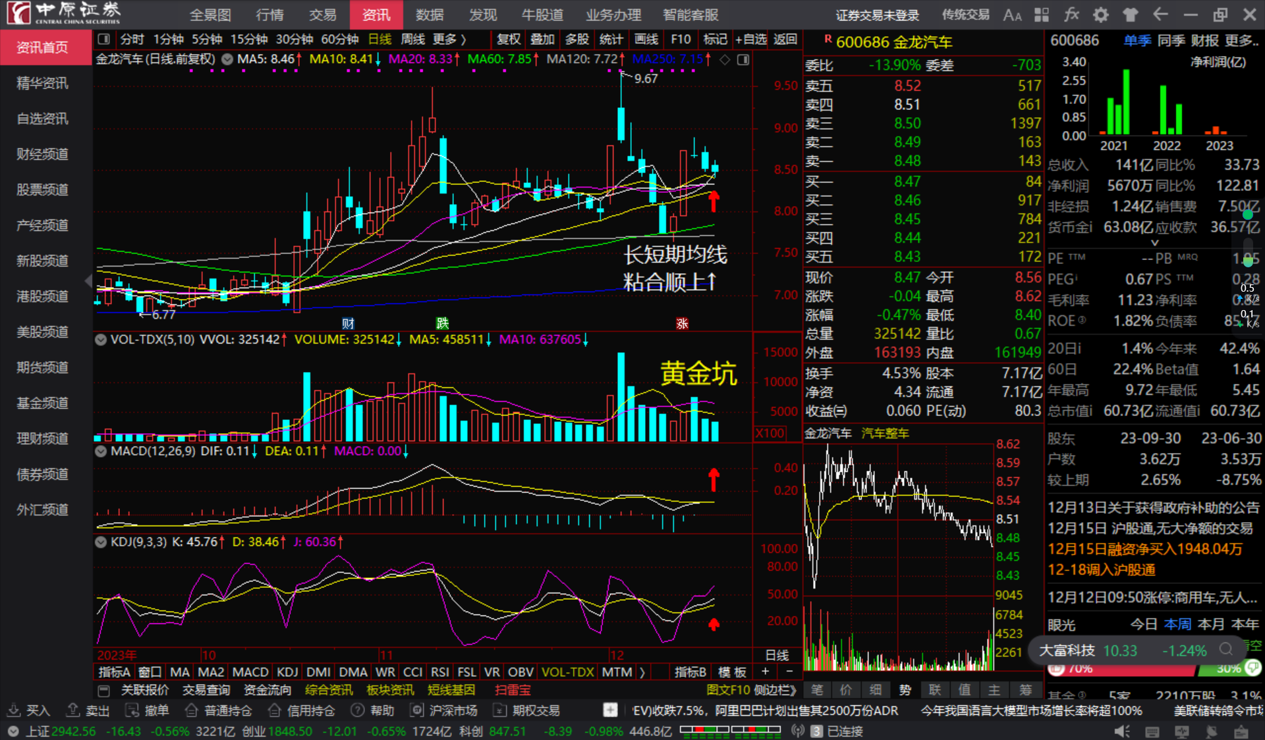Image resolution: width=1265 pixels, height=740 pixels.
Task: Click the plus icon next to 期权交易
Action: coord(610,710)
